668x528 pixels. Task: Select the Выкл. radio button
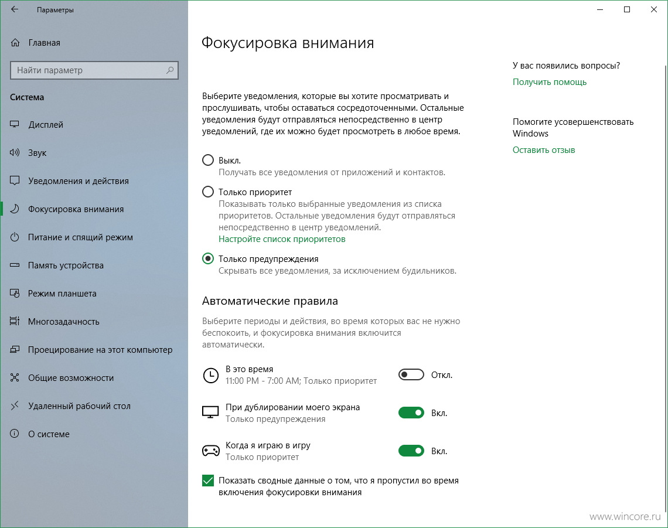click(x=208, y=160)
